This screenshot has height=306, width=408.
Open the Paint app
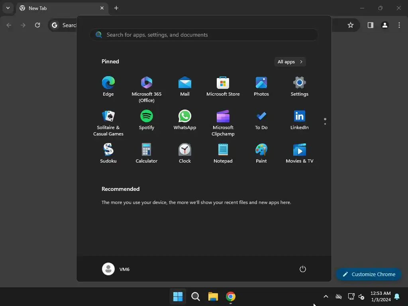[261, 153]
